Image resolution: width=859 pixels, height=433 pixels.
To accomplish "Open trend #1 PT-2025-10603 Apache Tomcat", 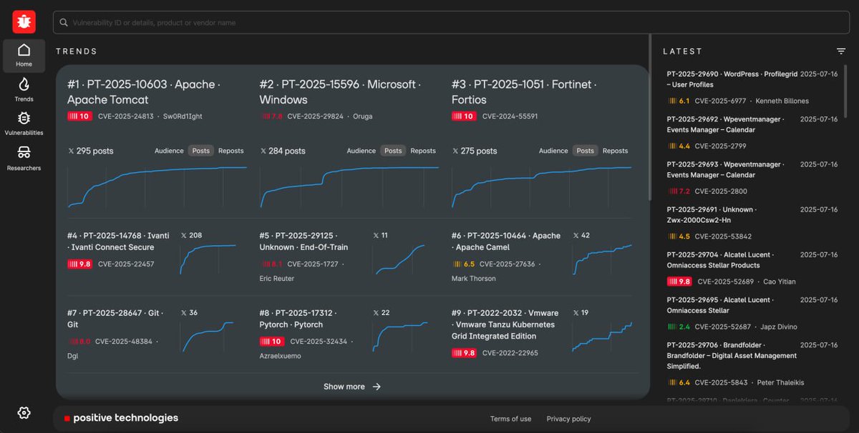I will [x=142, y=92].
